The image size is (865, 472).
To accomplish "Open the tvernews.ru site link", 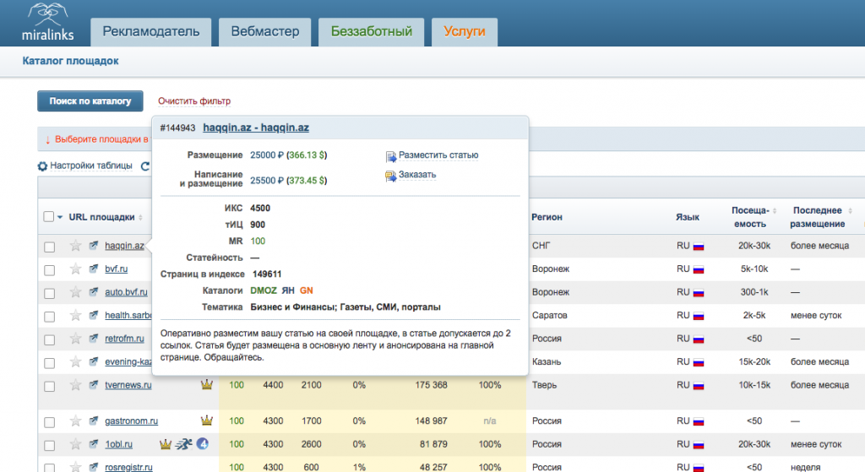I will (x=128, y=385).
